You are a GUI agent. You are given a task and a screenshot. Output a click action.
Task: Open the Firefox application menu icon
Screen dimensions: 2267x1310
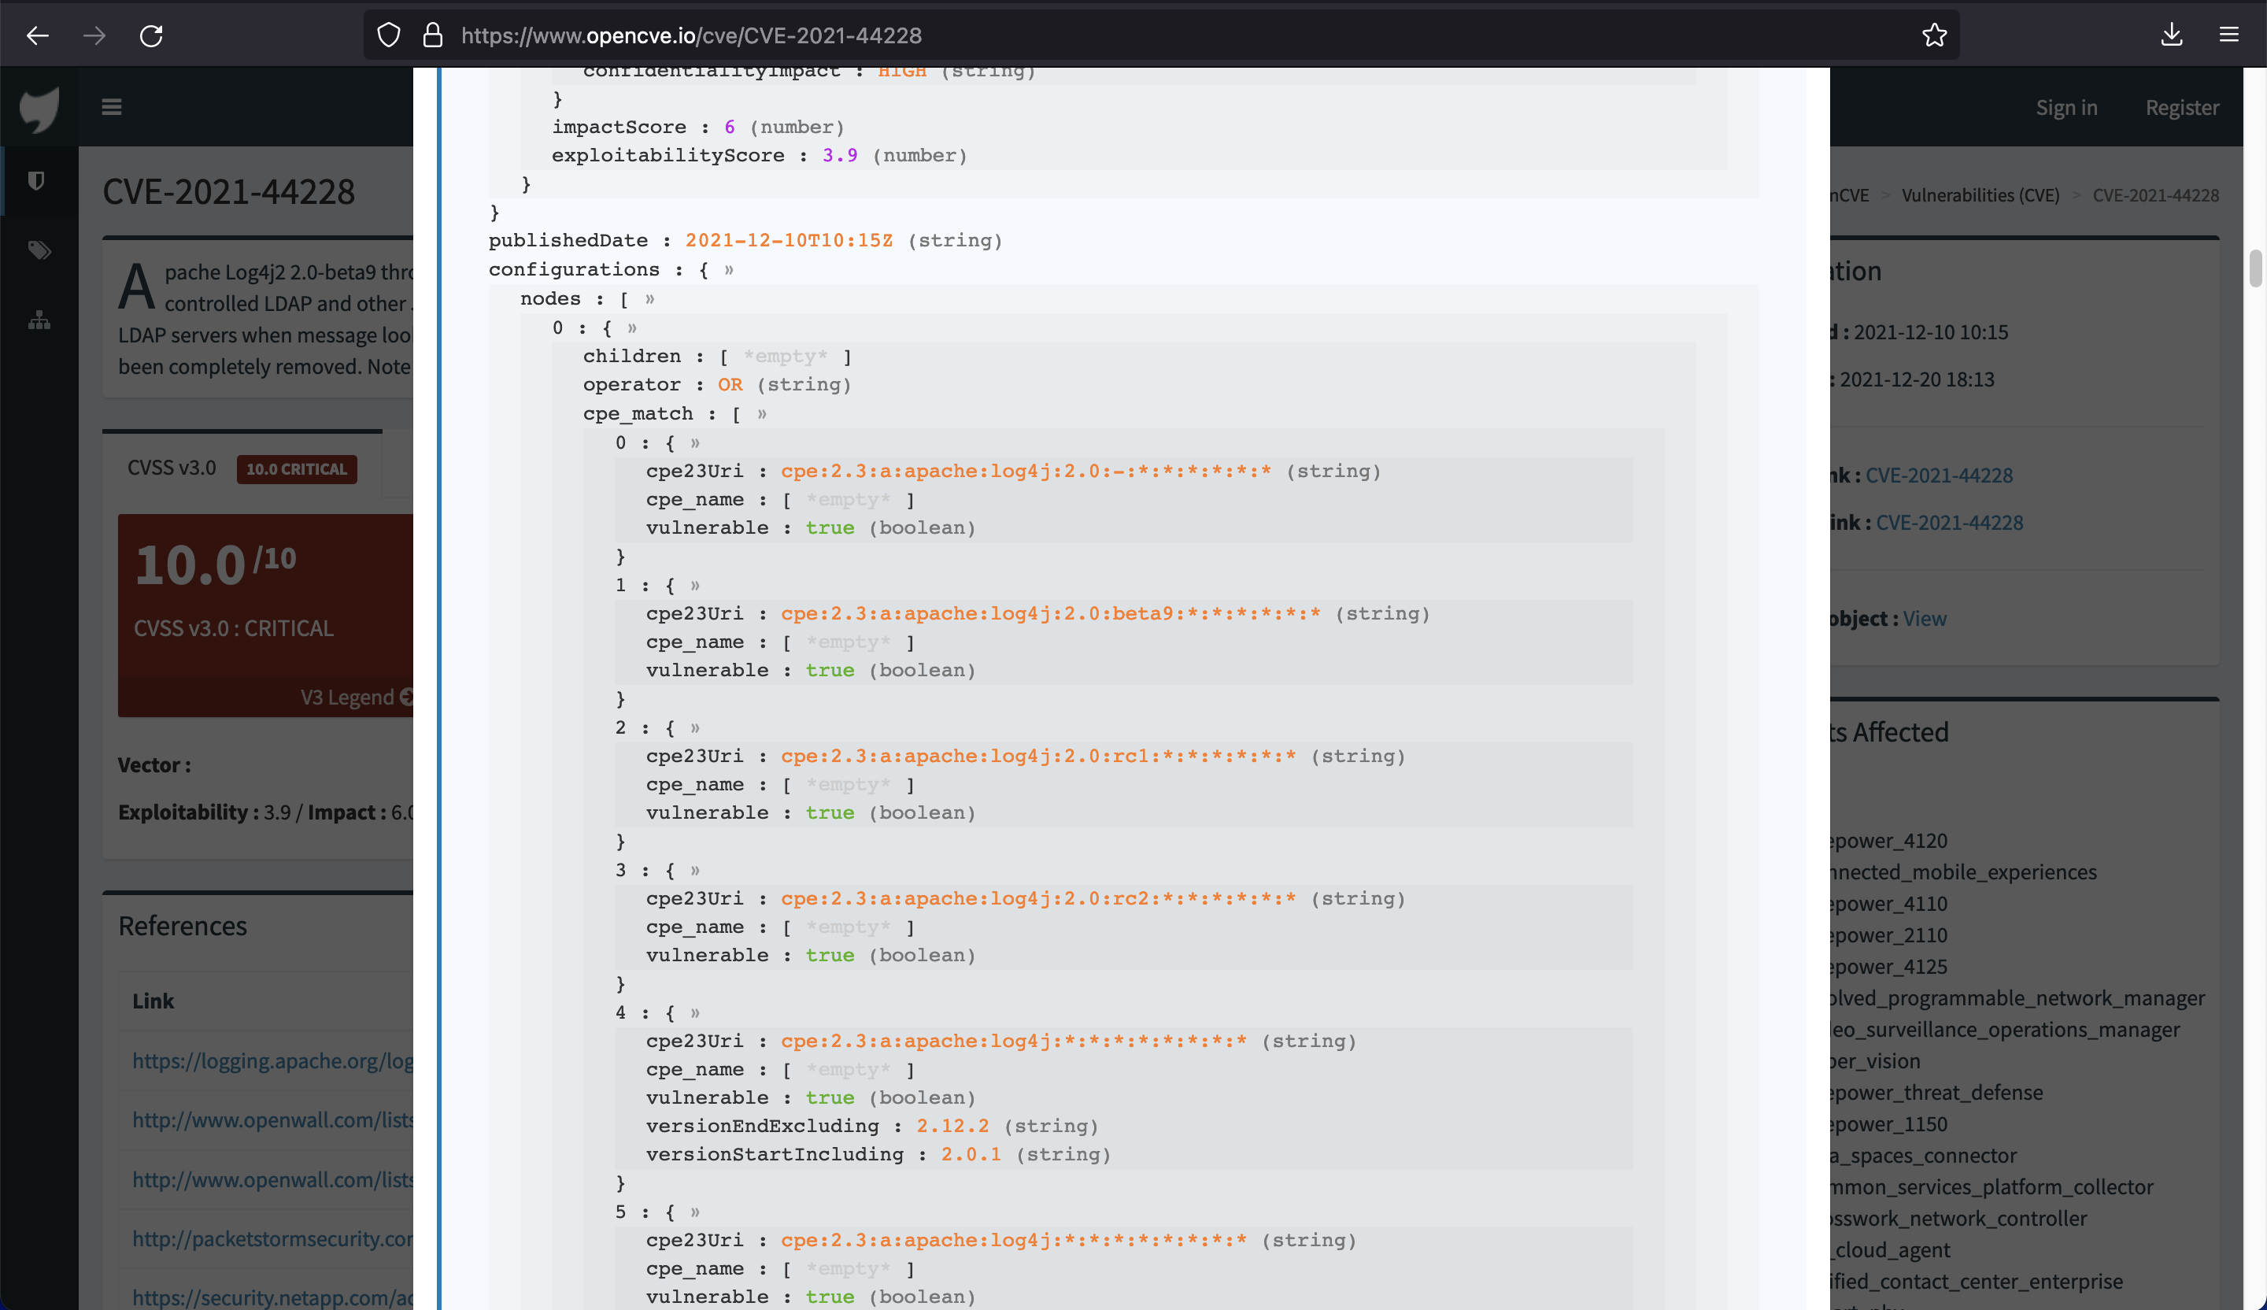(x=2229, y=35)
